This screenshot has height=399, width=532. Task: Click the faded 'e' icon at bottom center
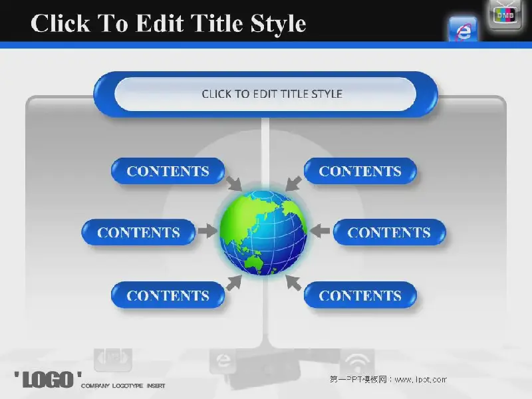(223, 362)
